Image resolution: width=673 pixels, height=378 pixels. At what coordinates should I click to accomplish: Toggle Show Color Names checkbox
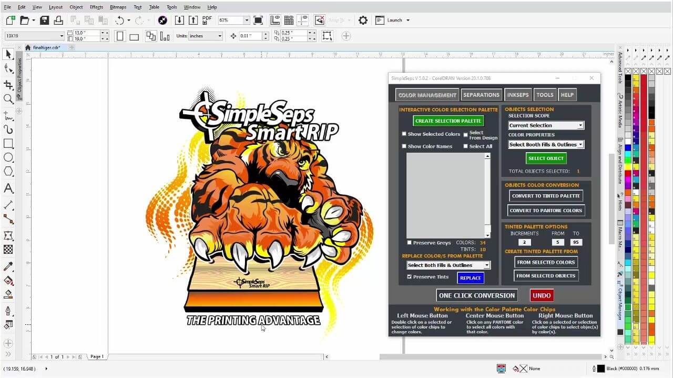coord(404,146)
